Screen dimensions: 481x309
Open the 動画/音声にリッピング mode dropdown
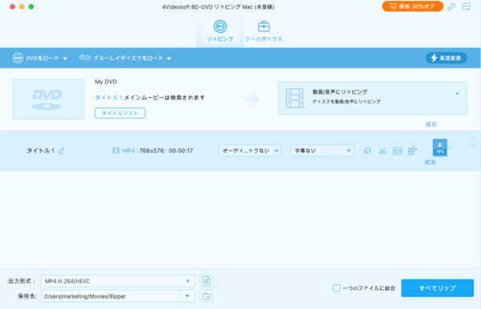tap(373, 98)
